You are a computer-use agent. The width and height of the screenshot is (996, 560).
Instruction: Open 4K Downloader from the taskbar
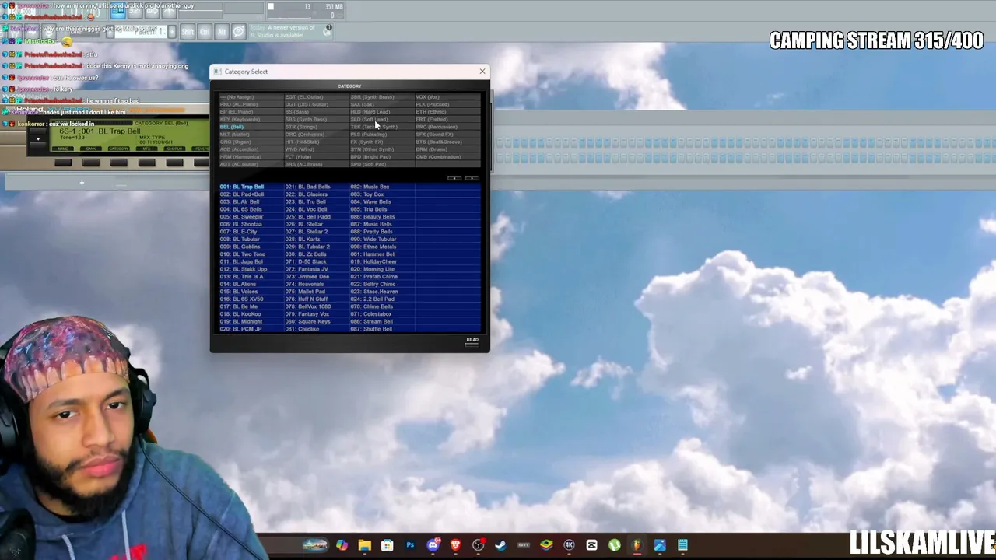[x=569, y=545]
